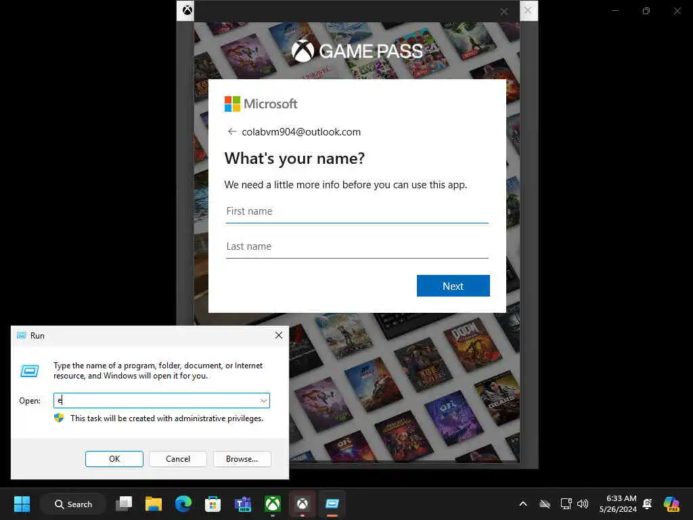Click Browse... in the Run dialog

click(242, 459)
